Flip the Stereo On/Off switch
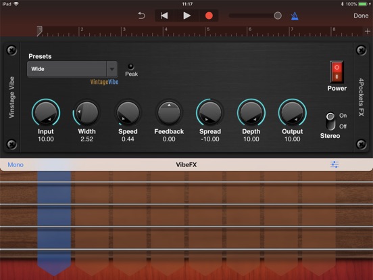373x280 pixels. pos(330,121)
